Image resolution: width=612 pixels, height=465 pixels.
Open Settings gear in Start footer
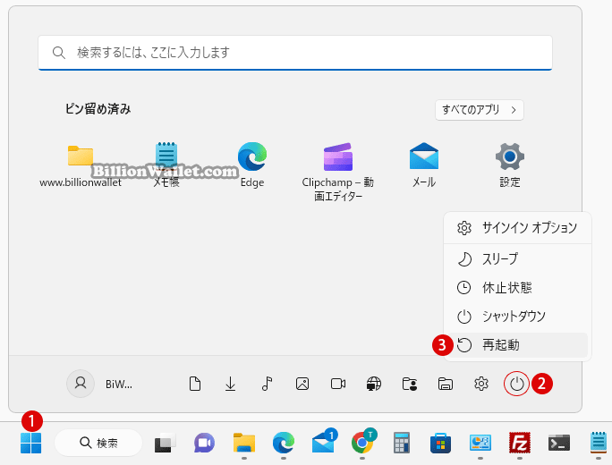click(x=481, y=384)
